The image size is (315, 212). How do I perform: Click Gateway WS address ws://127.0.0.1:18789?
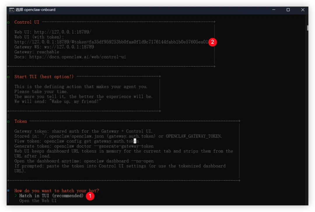click(69, 47)
